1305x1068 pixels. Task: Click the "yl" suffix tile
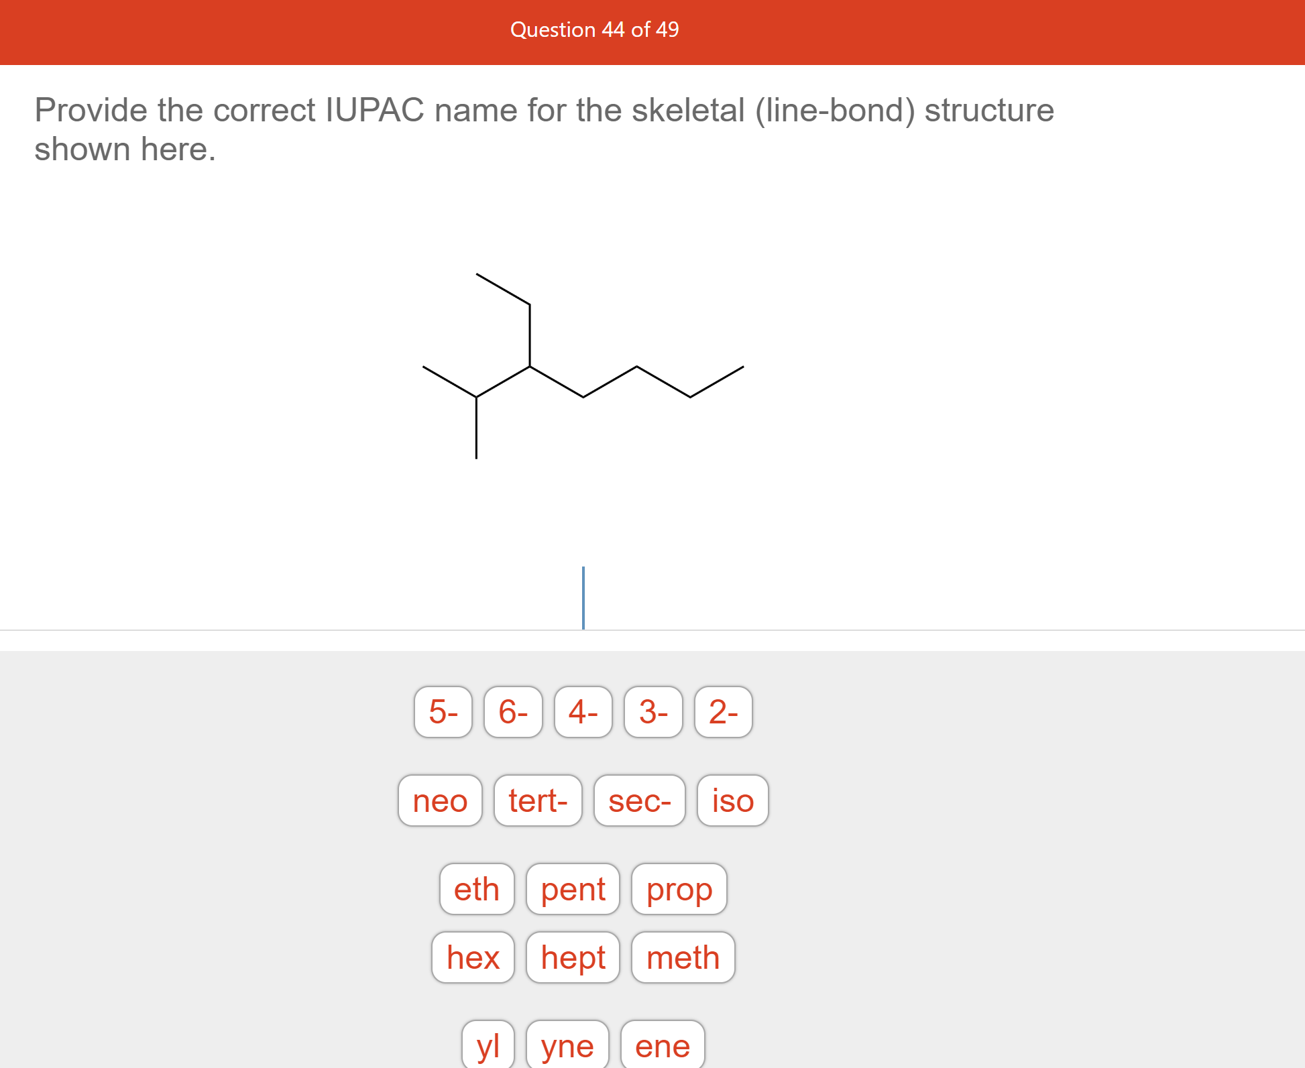pyautogui.click(x=488, y=1046)
